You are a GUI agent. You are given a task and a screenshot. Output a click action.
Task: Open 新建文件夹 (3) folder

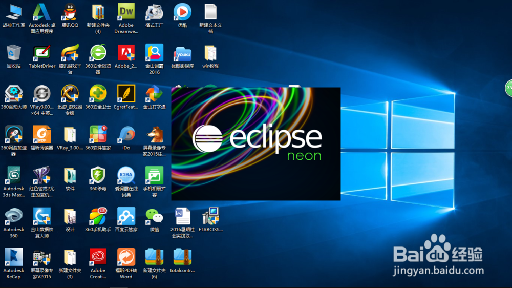[70, 257]
